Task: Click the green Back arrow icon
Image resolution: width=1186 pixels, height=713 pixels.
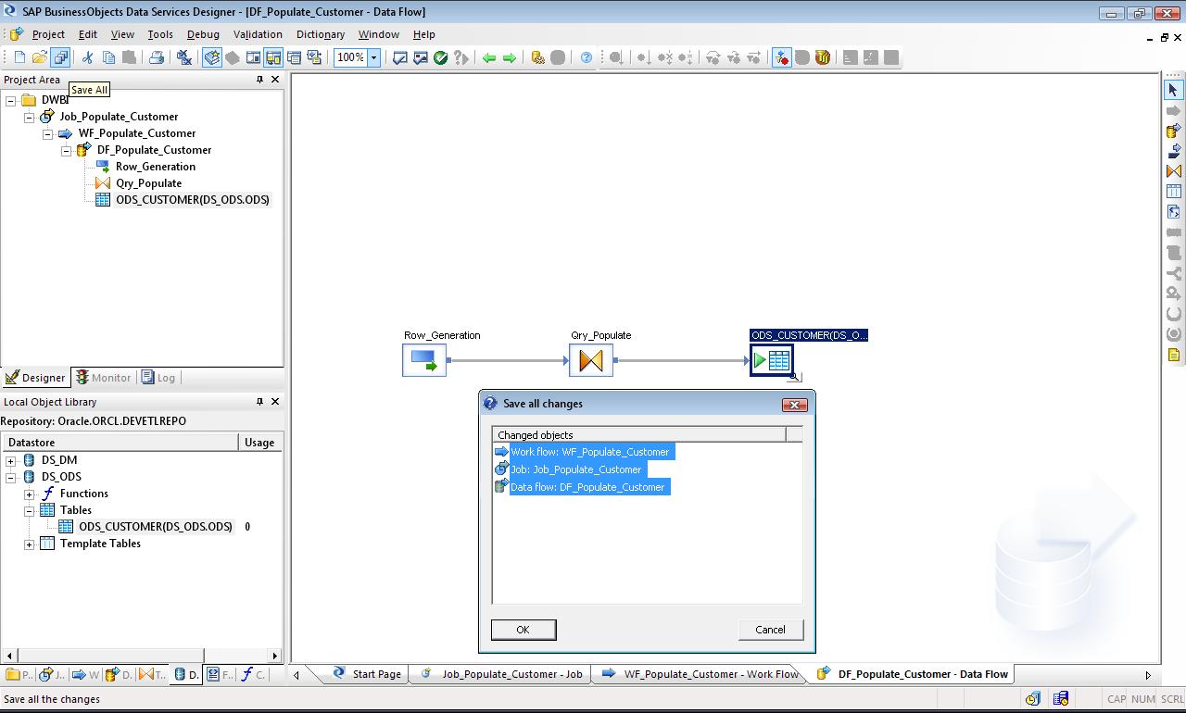Action: tap(489, 57)
